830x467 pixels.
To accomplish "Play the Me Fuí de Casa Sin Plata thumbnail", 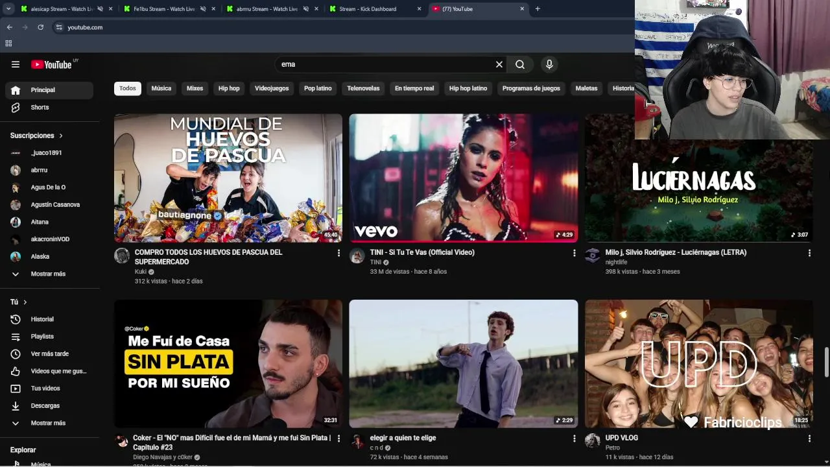I will click(228, 364).
